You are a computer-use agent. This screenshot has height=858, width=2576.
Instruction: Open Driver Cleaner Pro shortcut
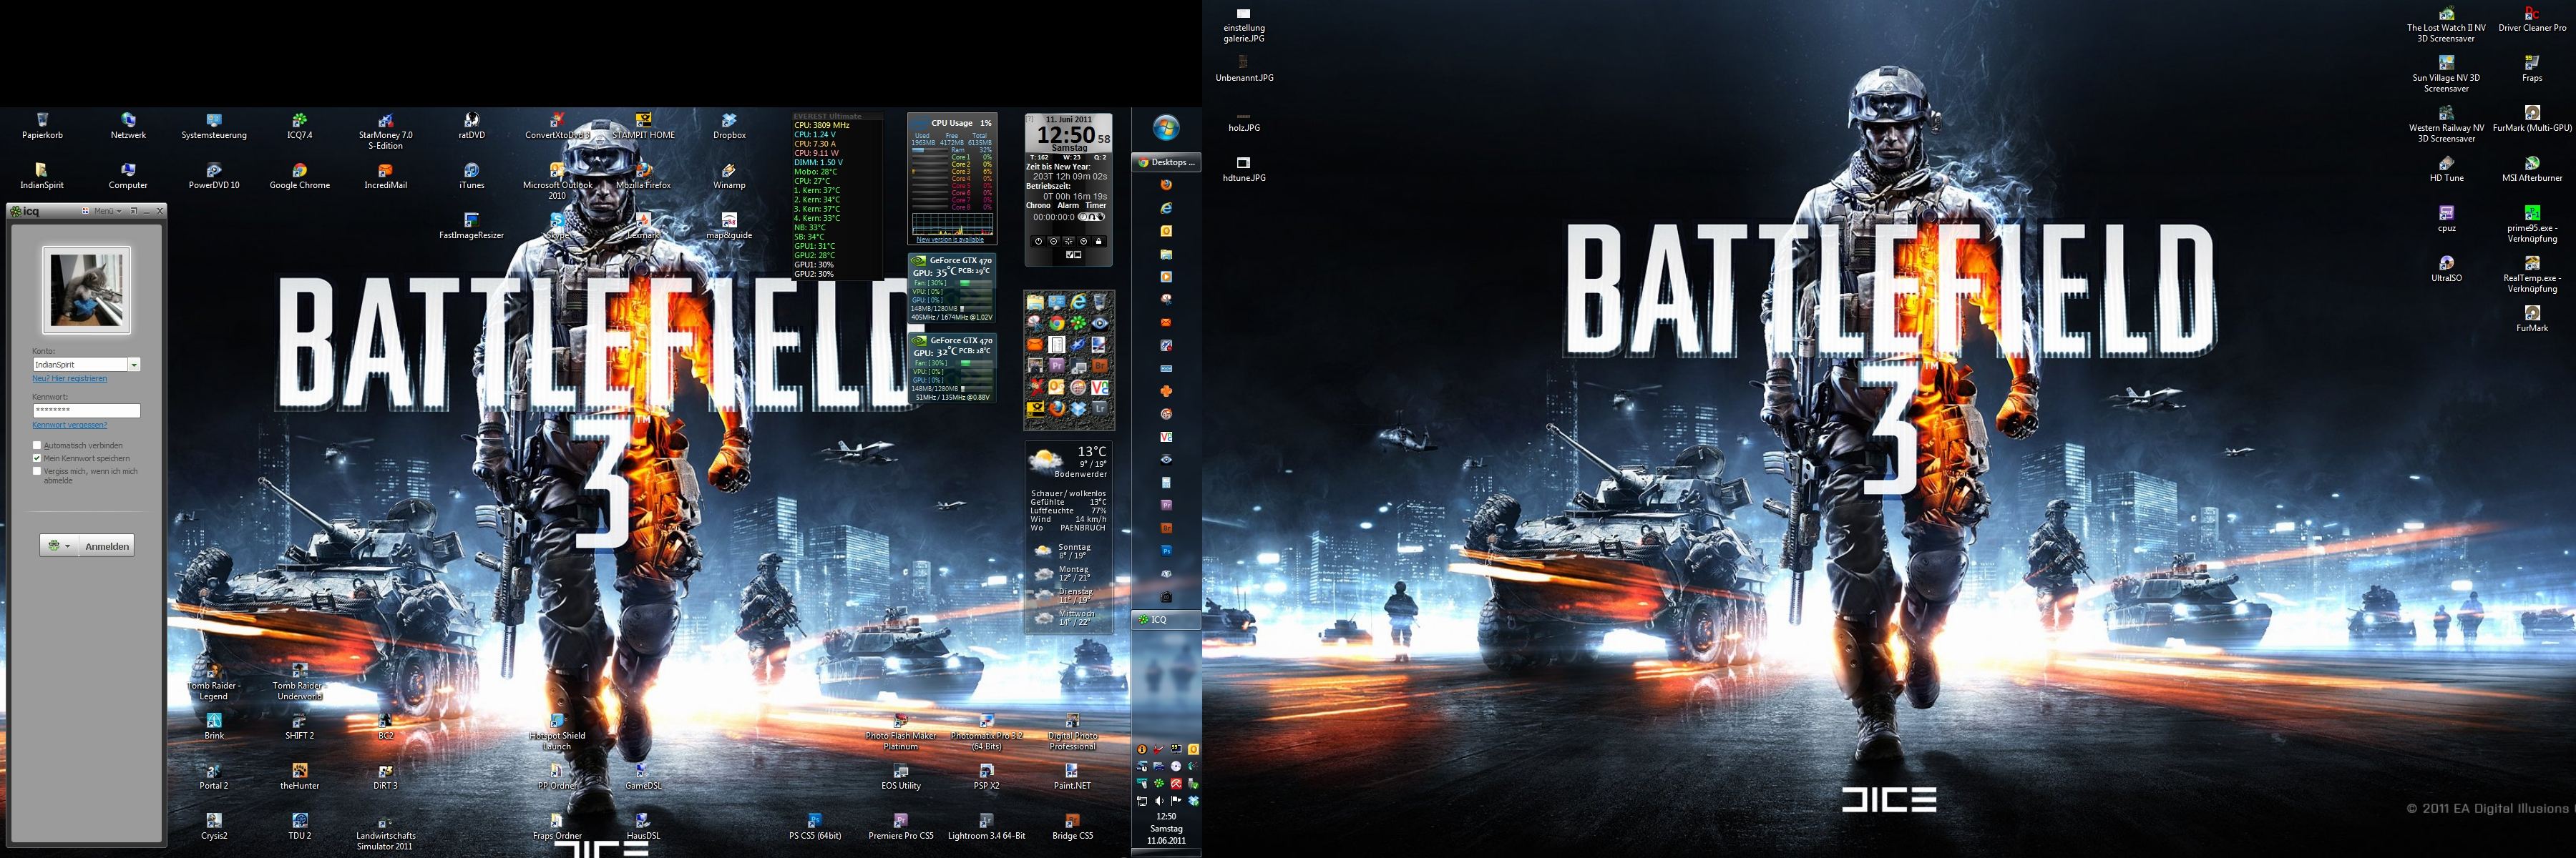coord(2532,19)
